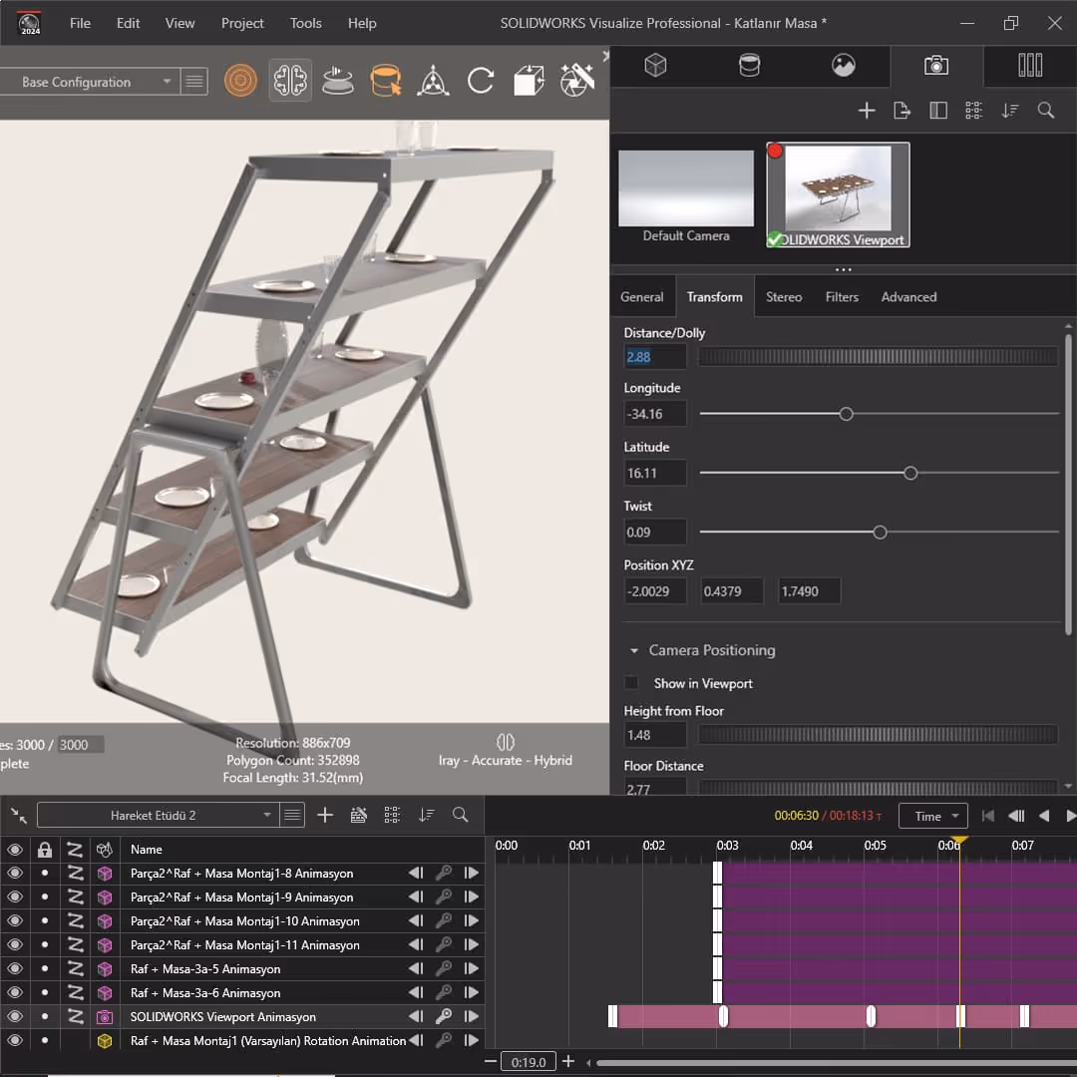This screenshot has height=1077, width=1077.
Task: Activate the object manipulation triad tool
Action: [433, 81]
